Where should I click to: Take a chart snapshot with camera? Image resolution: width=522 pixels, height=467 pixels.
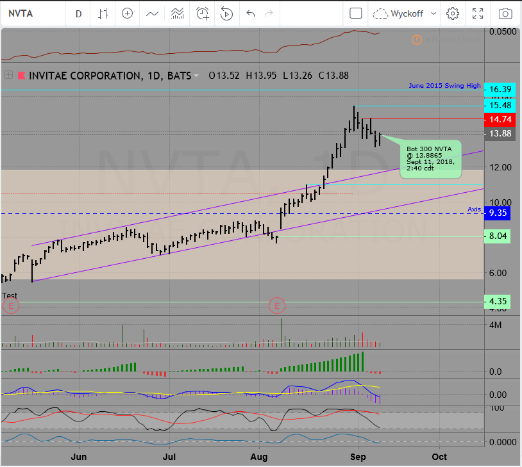click(x=505, y=13)
